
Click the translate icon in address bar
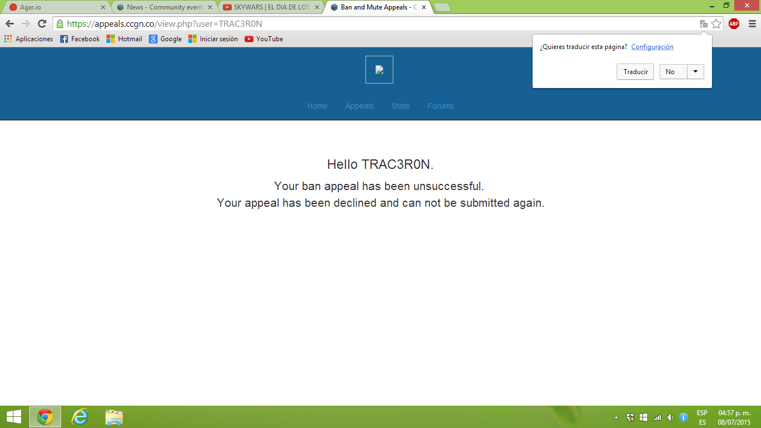(x=704, y=24)
